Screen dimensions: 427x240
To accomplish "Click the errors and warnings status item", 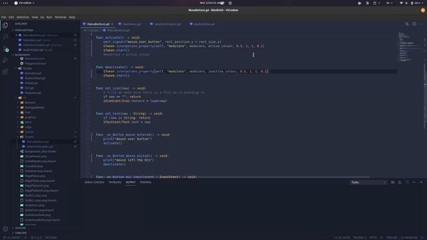I will pos(37,237).
